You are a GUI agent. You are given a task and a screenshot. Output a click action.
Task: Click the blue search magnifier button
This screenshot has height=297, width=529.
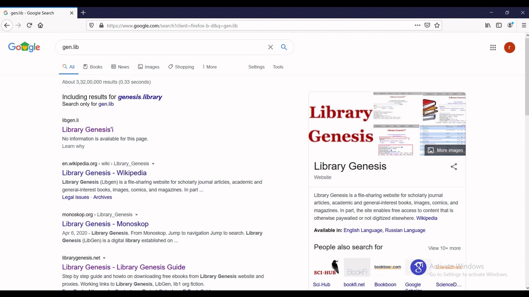pyautogui.click(x=284, y=47)
